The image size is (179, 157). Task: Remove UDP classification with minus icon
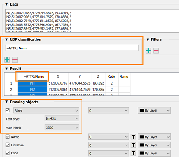(15, 60)
